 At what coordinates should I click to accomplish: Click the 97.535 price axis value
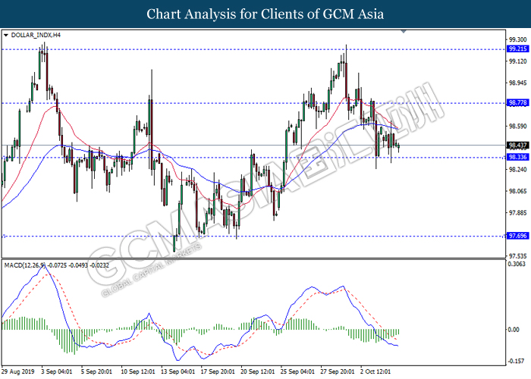pyautogui.click(x=518, y=256)
